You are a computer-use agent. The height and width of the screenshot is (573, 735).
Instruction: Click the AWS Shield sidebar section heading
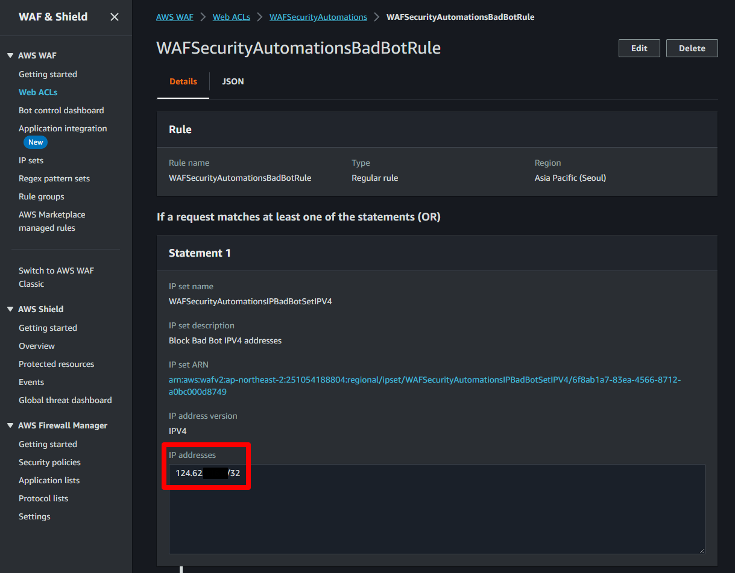tap(40, 309)
